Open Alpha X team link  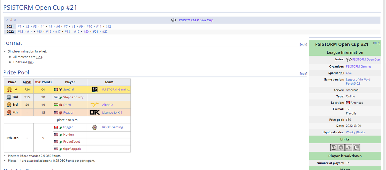coord(107,105)
